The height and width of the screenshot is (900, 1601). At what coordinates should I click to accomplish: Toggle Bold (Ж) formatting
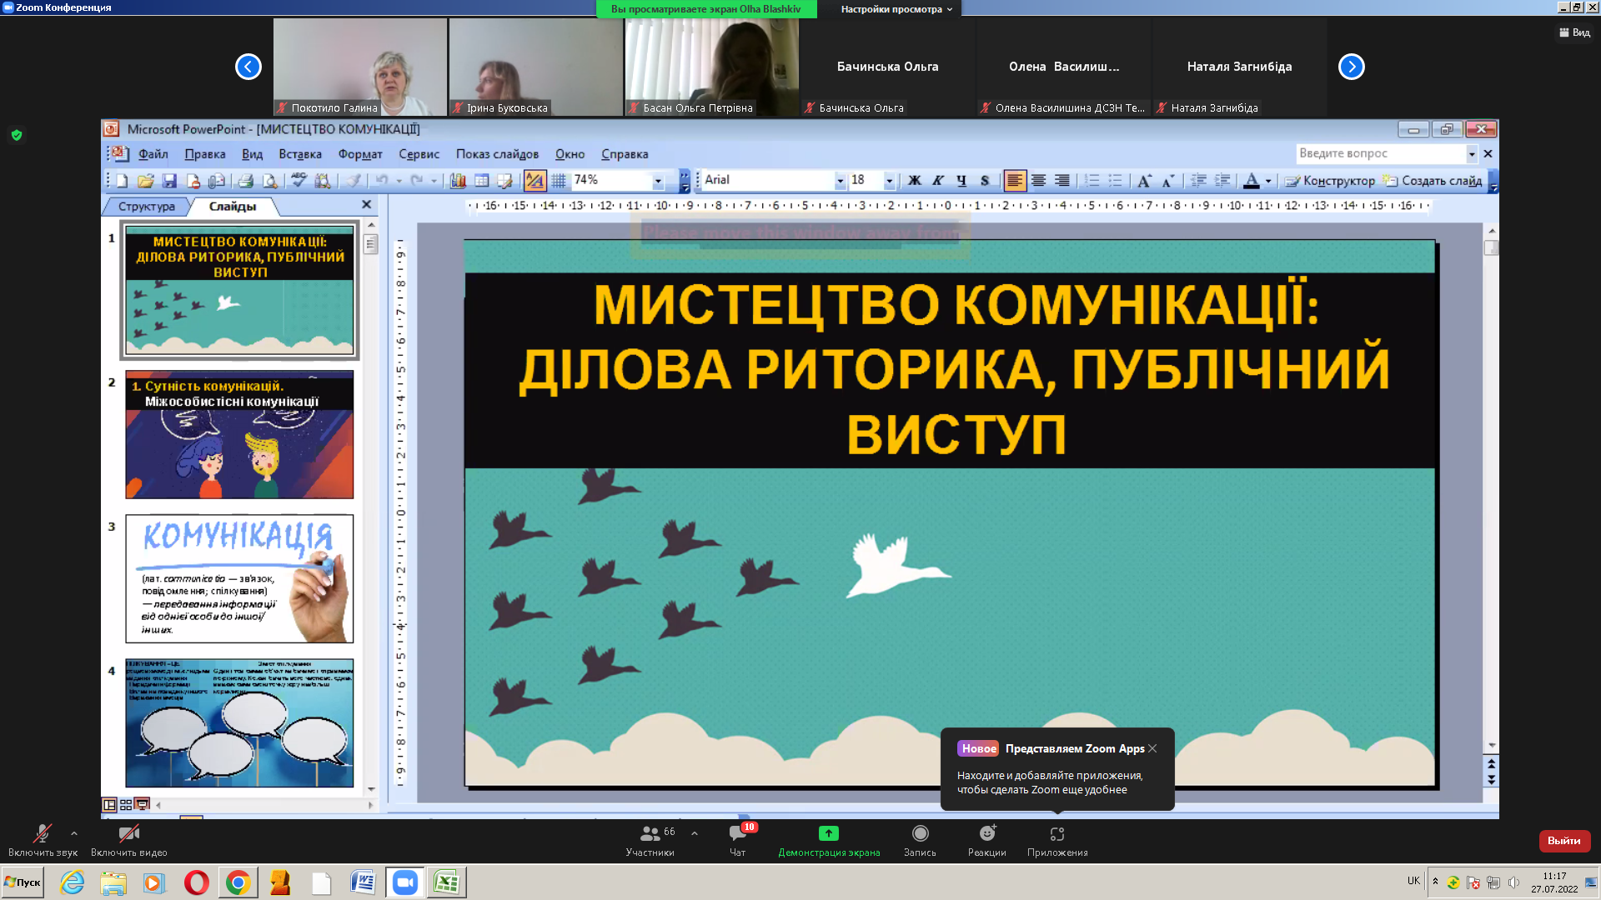click(915, 180)
